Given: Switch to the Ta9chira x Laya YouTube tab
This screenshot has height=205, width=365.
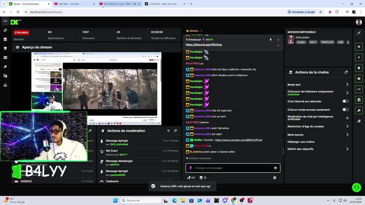Looking at the screenshot, I should point(120,4).
